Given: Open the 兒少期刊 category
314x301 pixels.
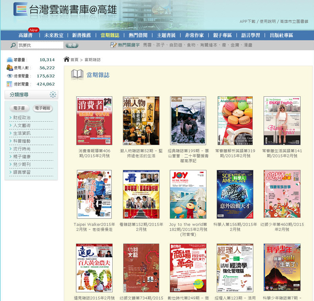Looking at the screenshot, I should point(22,164).
